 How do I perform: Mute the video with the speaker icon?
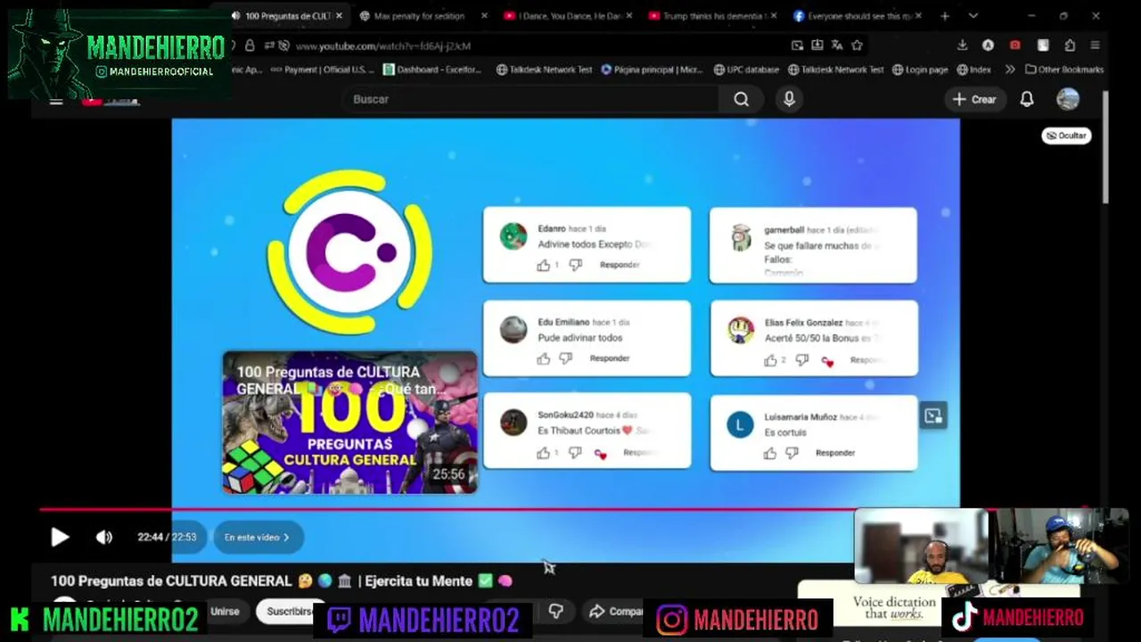[x=104, y=537]
